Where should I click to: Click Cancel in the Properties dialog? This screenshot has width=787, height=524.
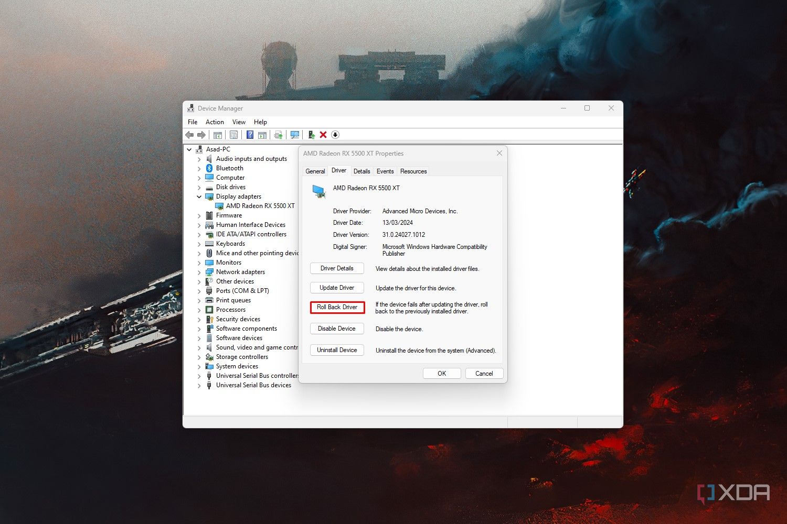click(484, 374)
